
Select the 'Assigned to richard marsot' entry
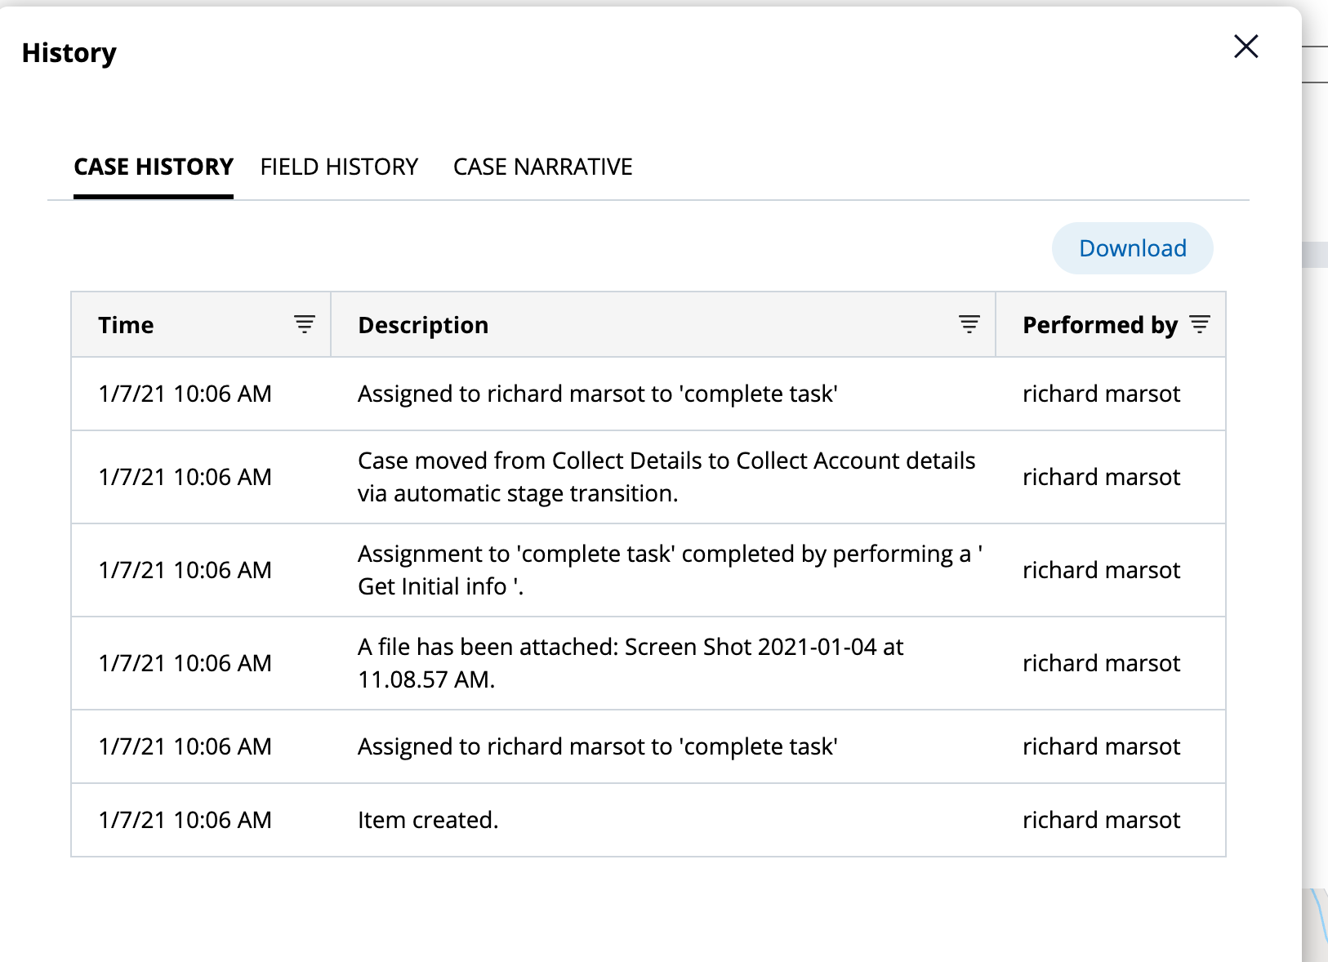(x=598, y=394)
